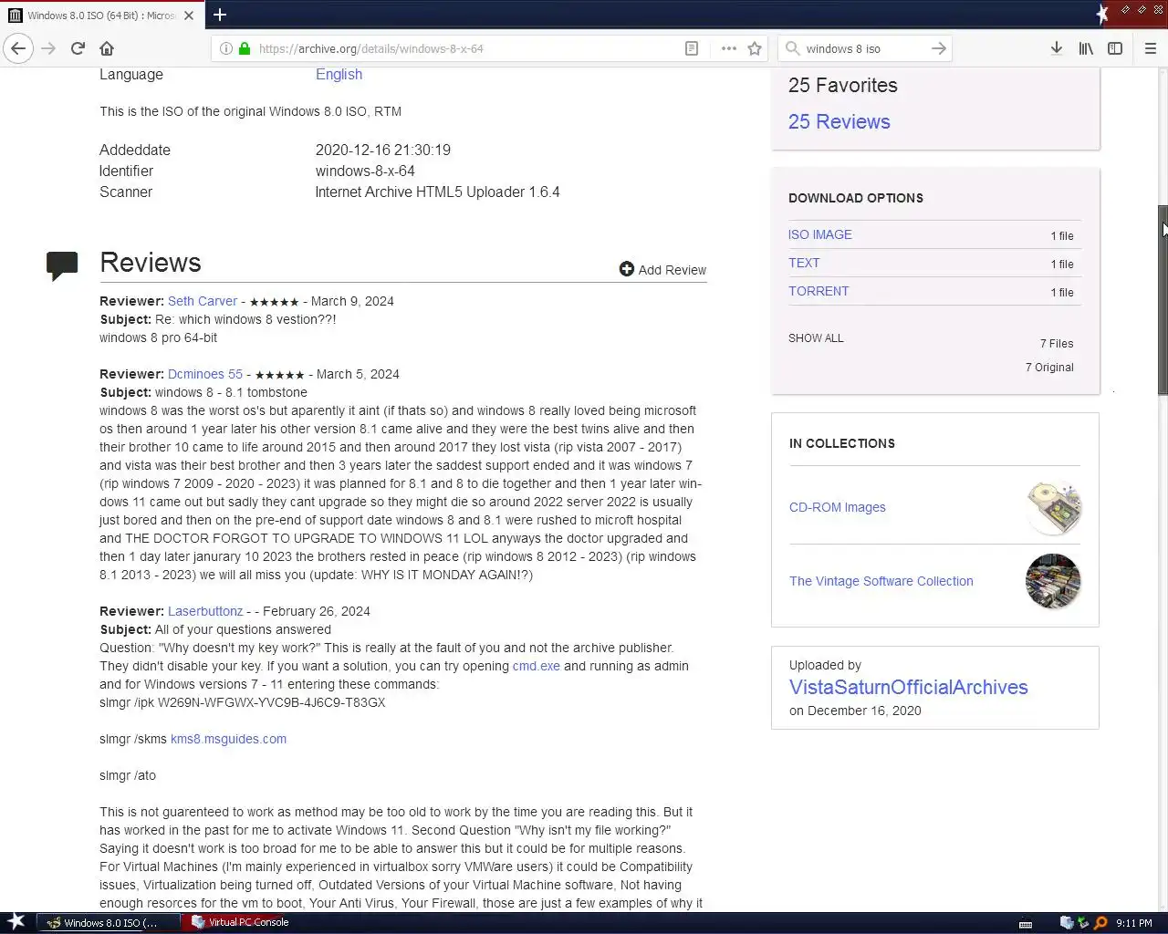Open VistaSaturnOfficialArchives uploader profile
The height and width of the screenshot is (934, 1168).
pyautogui.click(x=908, y=687)
